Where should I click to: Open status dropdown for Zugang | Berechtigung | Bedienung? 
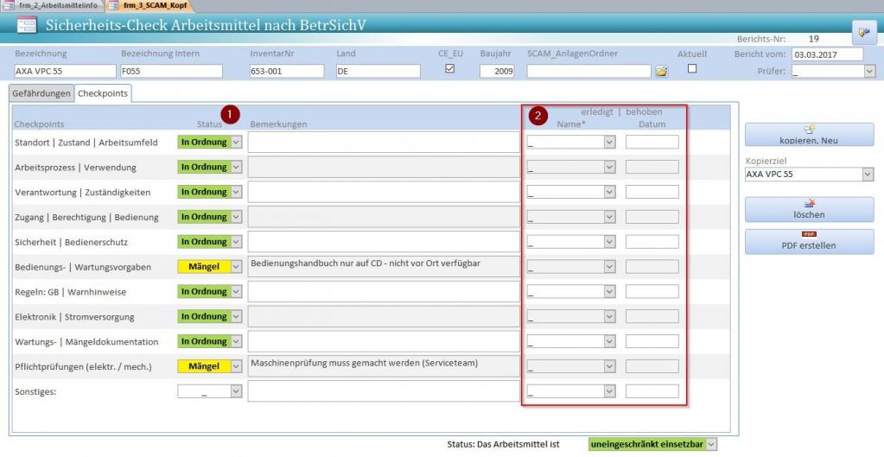[x=236, y=217]
